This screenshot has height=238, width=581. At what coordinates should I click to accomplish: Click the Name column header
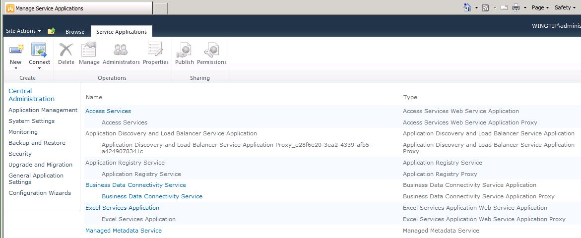coord(94,97)
